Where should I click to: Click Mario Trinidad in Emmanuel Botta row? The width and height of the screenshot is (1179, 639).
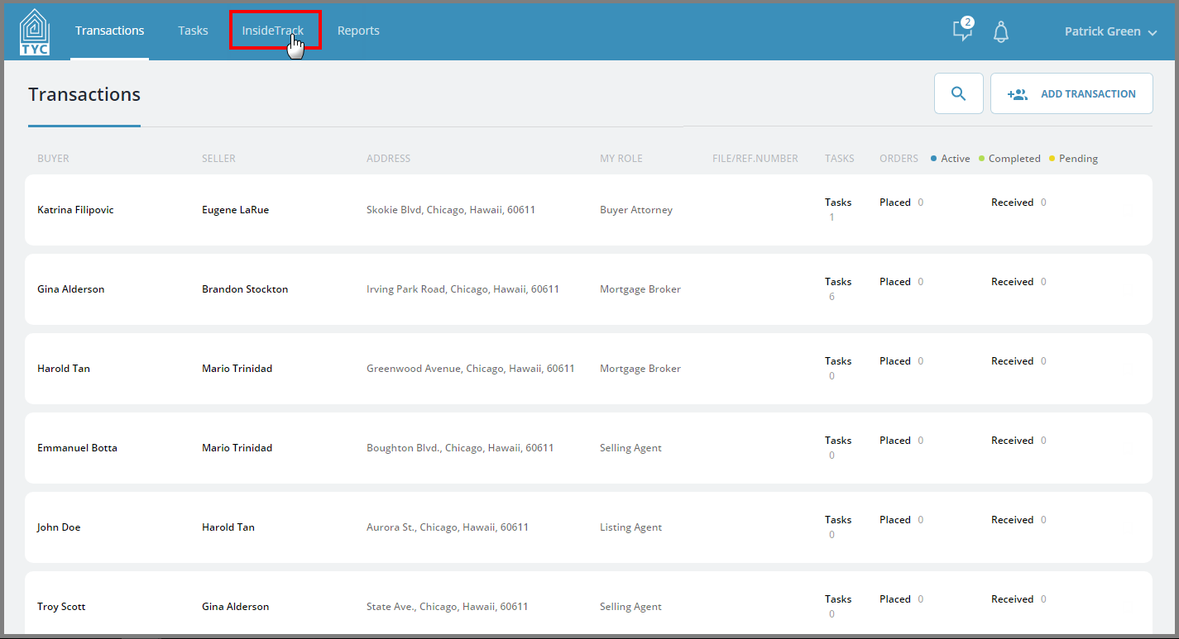(237, 448)
